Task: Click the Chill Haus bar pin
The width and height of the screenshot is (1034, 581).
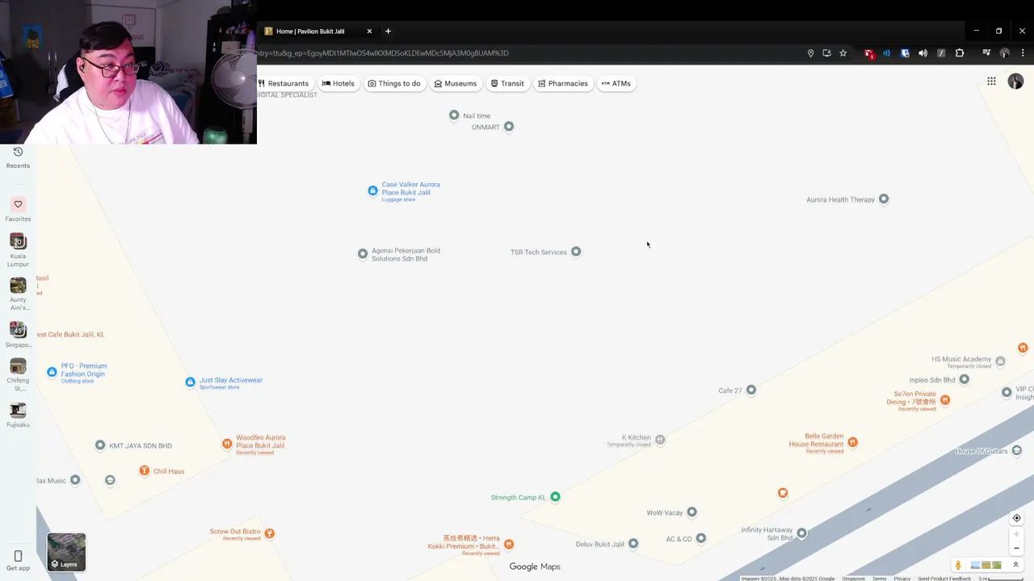Action: click(x=144, y=470)
